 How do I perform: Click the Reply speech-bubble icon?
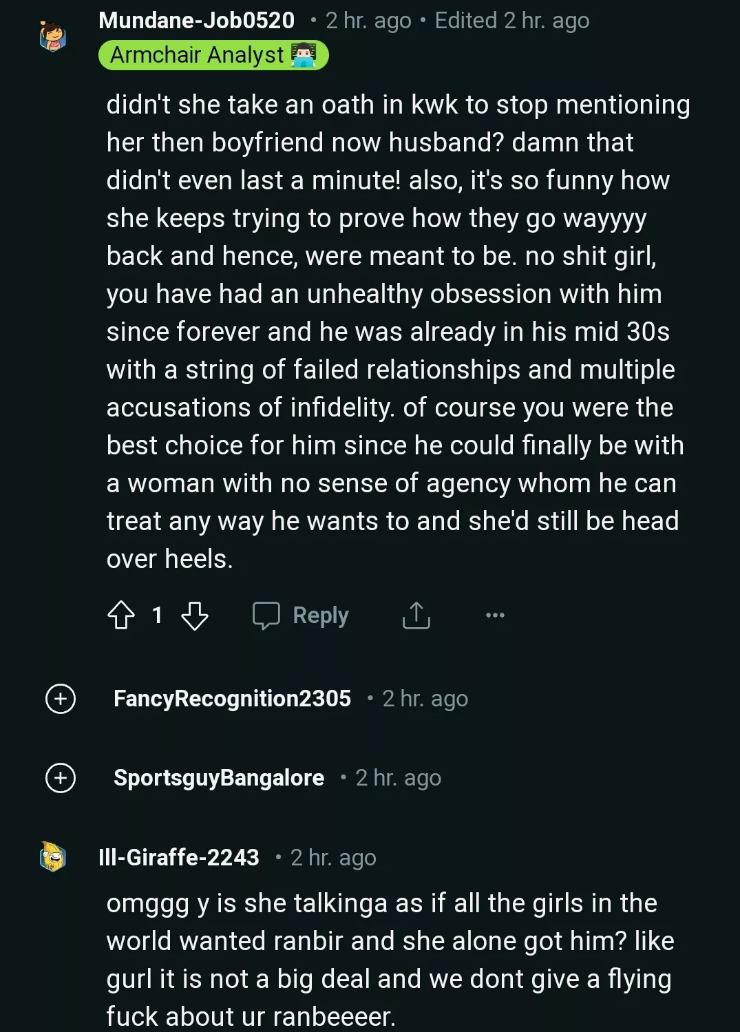268,615
